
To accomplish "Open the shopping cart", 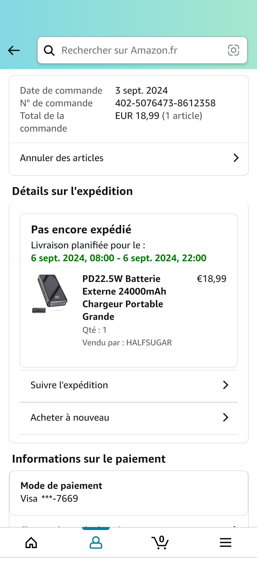I will [x=160, y=543].
